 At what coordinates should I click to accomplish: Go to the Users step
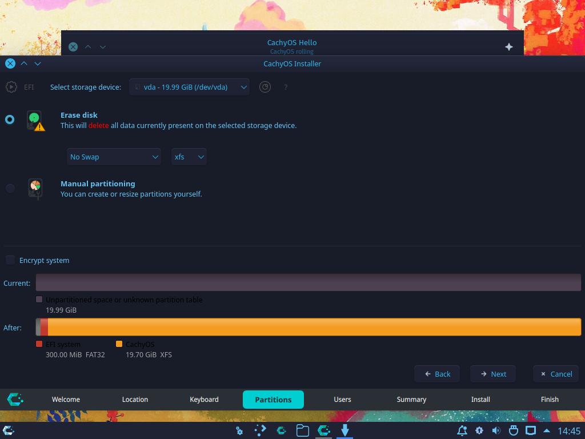[343, 400]
